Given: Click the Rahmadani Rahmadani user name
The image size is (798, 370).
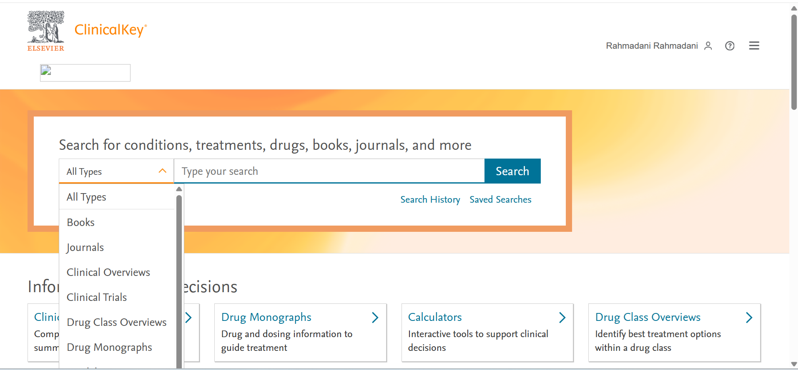Looking at the screenshot, I should pyautogui.click(x=652, y=46).
